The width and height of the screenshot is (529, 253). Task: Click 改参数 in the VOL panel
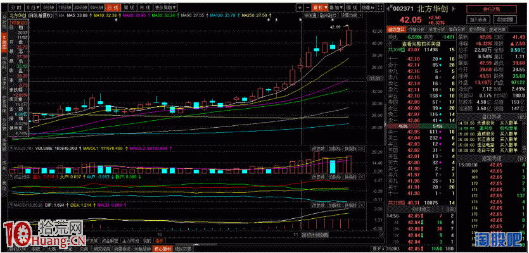[x=318, y=148]
